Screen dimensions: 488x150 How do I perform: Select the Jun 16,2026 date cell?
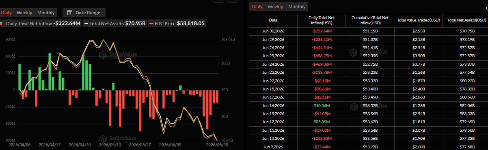click(273, 105)
